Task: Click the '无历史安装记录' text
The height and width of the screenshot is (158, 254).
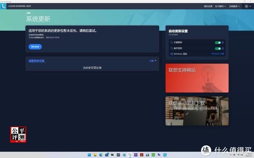Action: click(92, 68)
